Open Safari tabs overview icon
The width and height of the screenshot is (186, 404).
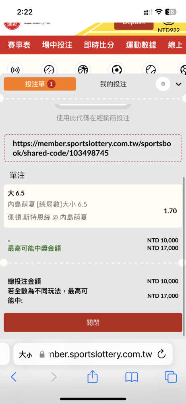tap(171, 377)
